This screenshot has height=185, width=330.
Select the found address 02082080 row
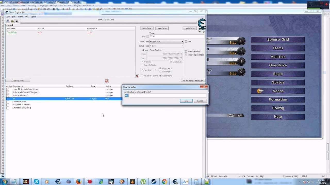[x=70, y=33]
